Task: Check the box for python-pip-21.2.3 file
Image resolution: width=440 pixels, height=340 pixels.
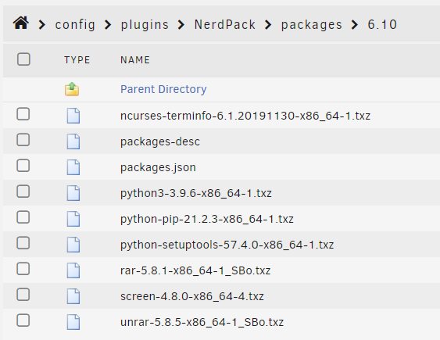Action: pos(23,217)
